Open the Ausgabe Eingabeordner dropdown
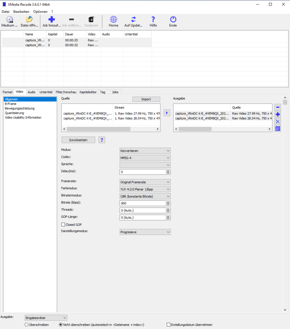 pyautogui.click(x=46, y=318)
